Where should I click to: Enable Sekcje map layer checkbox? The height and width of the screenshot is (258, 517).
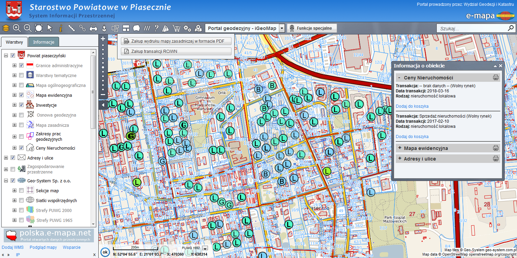coord(21,191)
